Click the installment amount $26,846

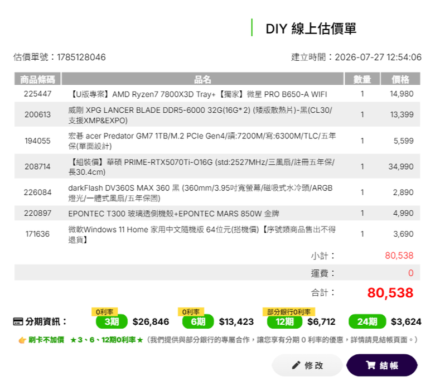pyautogui.click(x=151, y=322)
